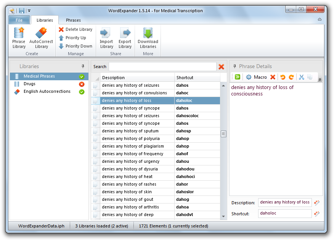Select the Medical Phrases library

point(49,76)
